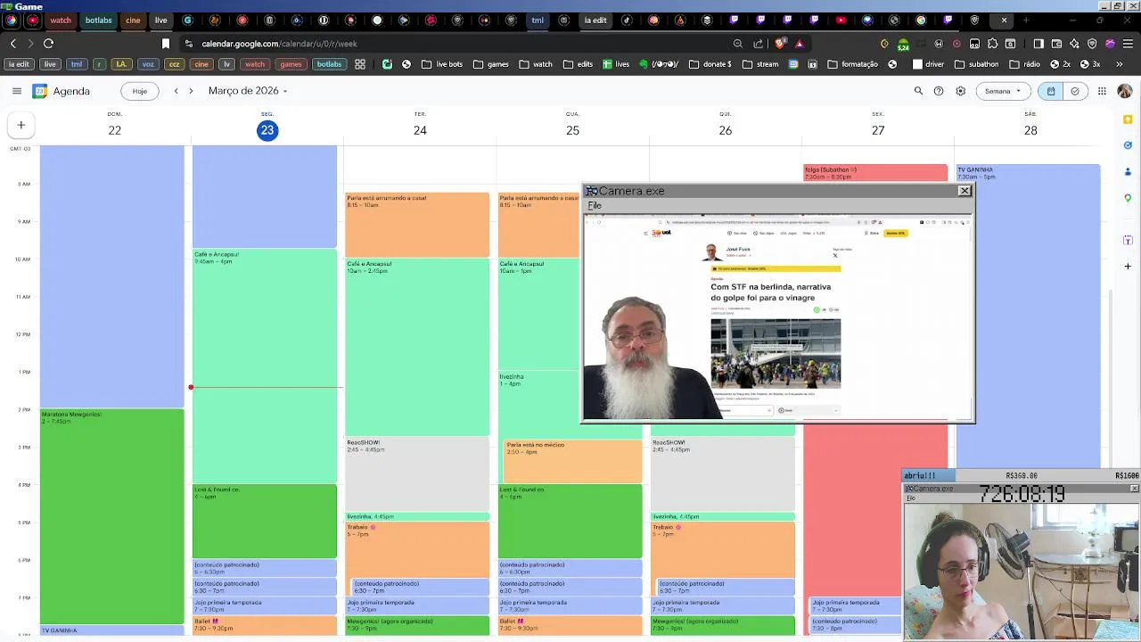Switch to the cine browser tab

pos(133,20)
